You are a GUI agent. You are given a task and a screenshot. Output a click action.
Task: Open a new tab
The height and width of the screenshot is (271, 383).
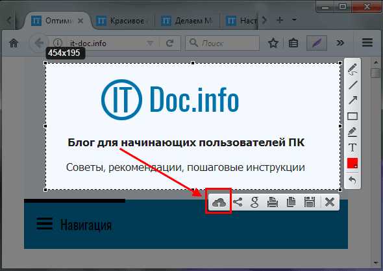(x=280, y=19)
